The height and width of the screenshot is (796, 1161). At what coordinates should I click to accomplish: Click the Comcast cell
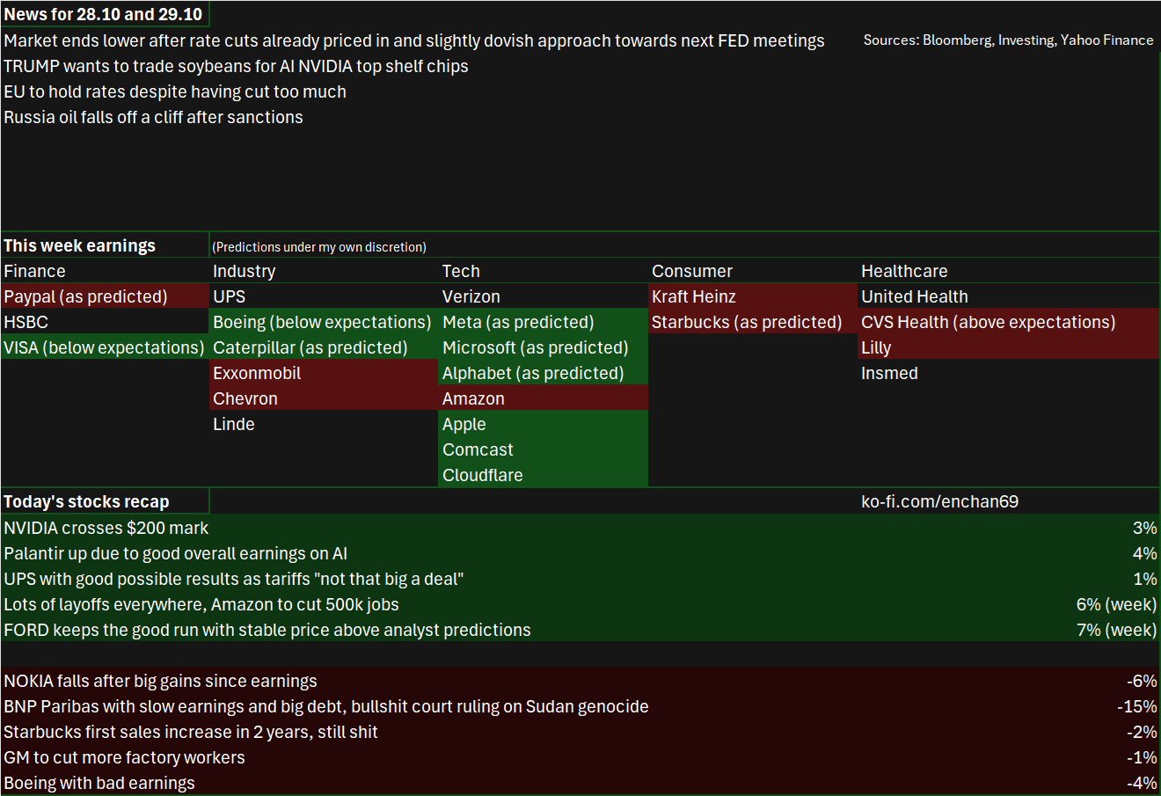coord(544,449)
